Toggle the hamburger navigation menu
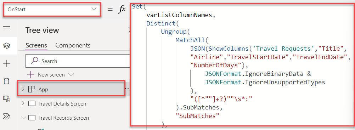This screenshot has width=355, height=130. click(7, 28)
